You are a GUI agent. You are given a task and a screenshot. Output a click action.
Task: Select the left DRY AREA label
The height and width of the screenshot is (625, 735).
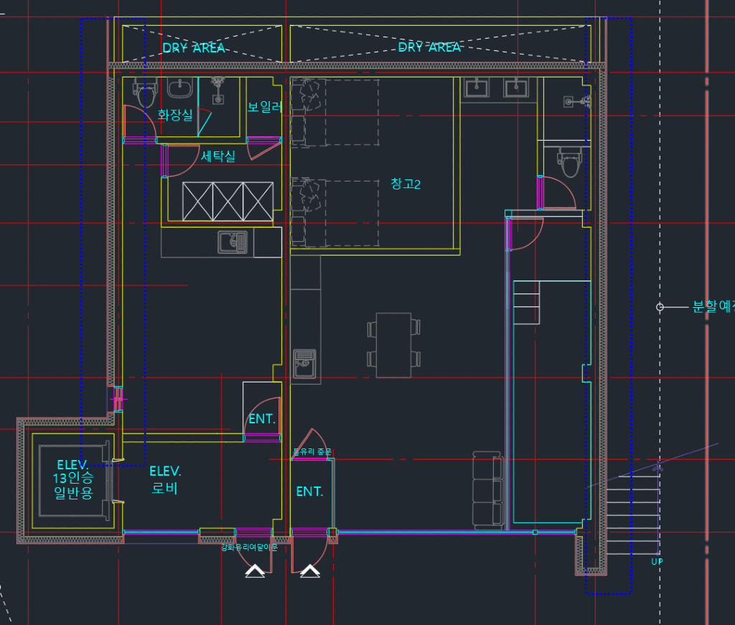(x=193, y=48)
